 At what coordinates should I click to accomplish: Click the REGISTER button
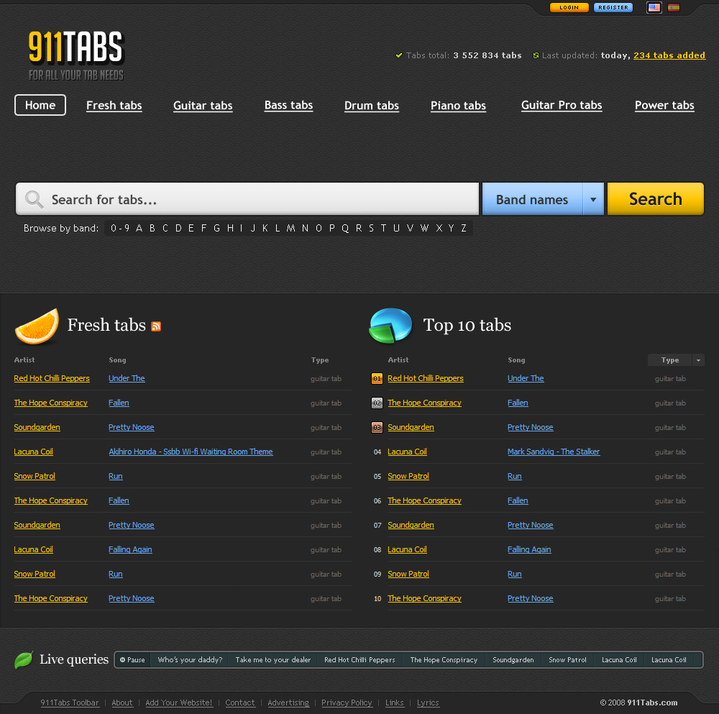click(x=613, y=7)
